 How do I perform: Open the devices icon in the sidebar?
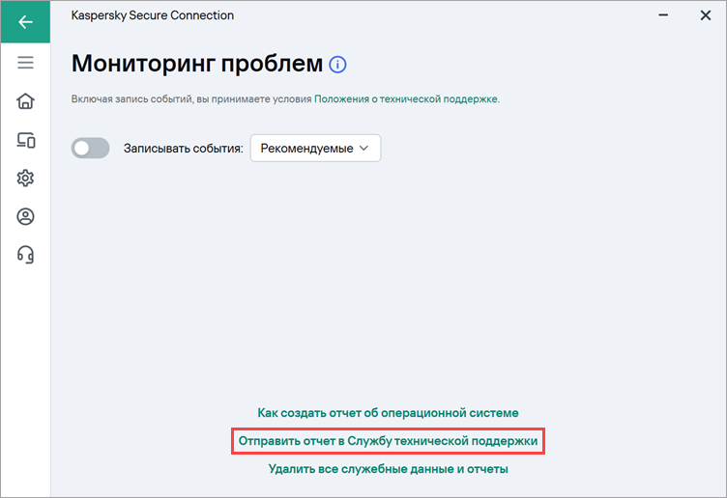25,140
